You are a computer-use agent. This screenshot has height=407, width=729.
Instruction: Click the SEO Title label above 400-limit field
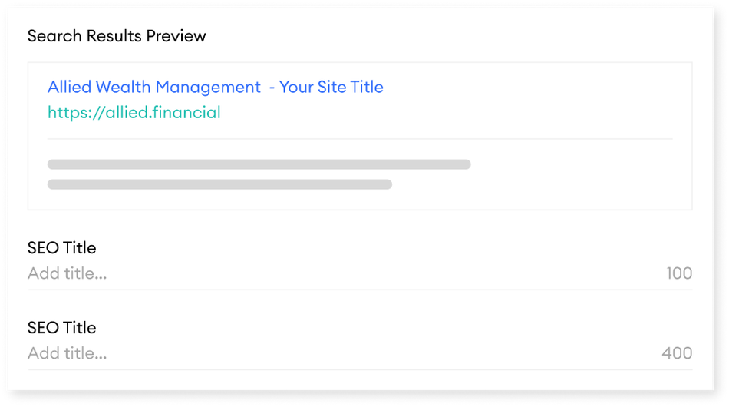coord(62,328)
